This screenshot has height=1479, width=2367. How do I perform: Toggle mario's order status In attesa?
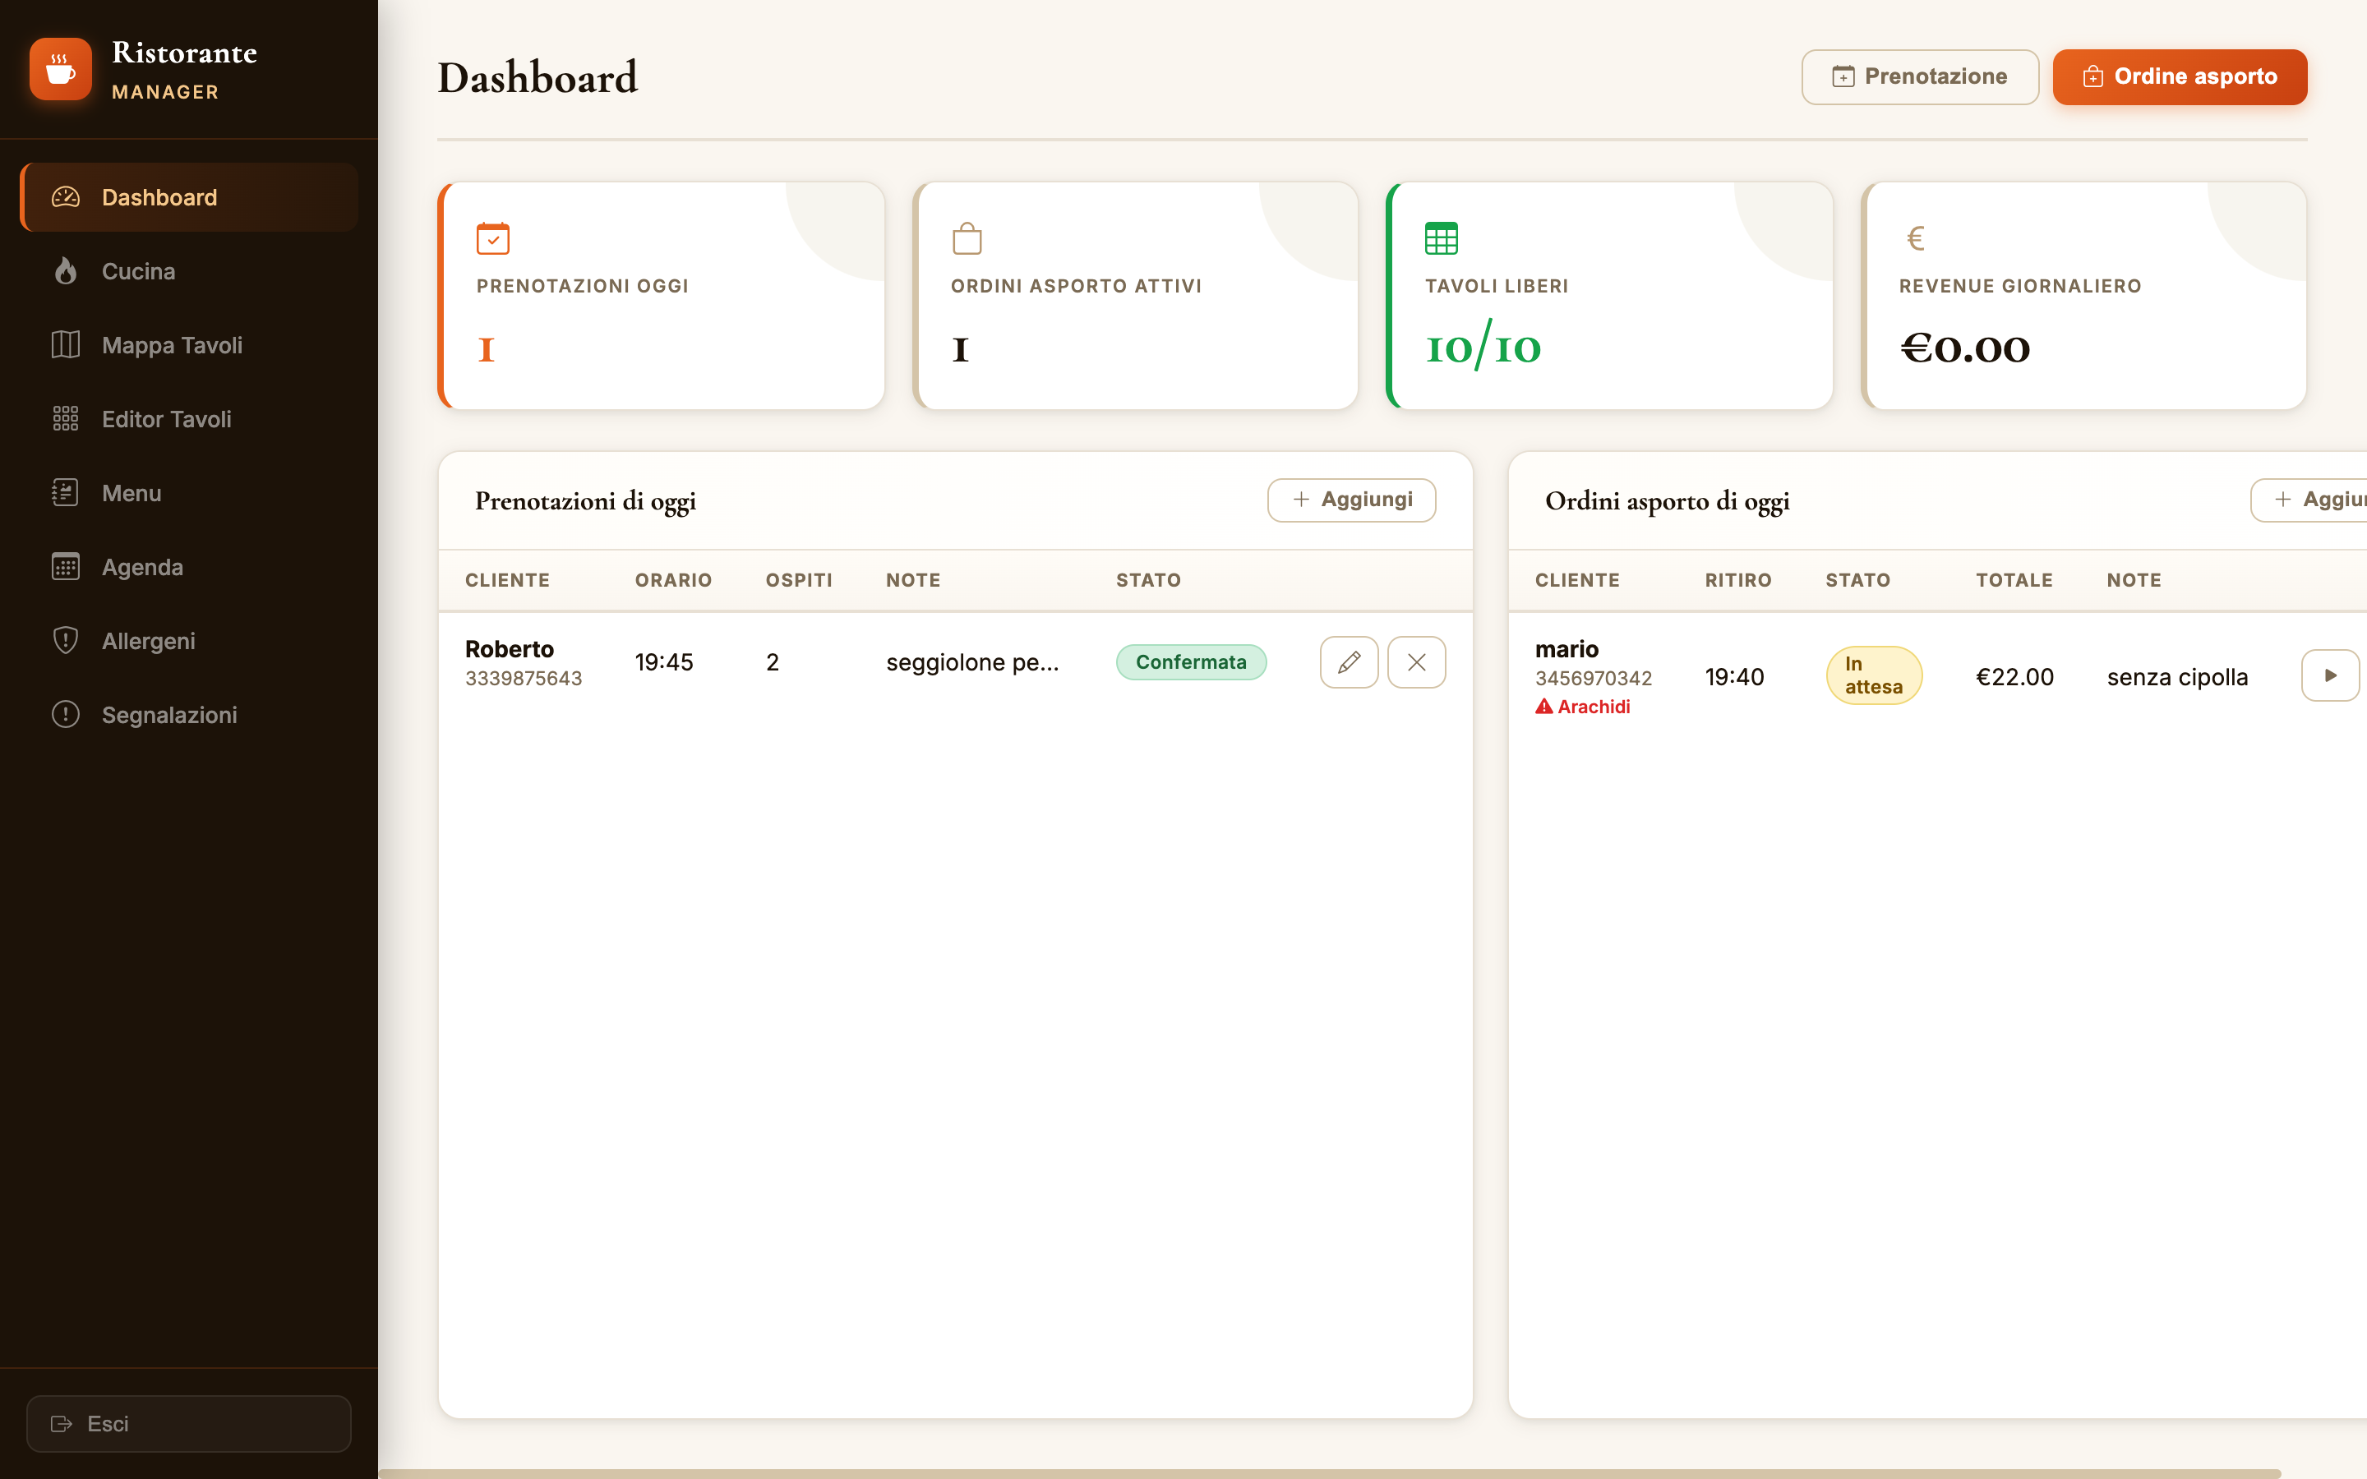coord(1873,675)
